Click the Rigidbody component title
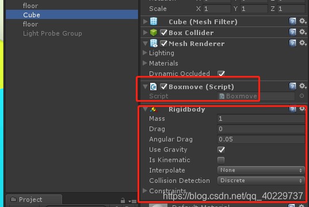309x207 pixels. click(187, 109)
